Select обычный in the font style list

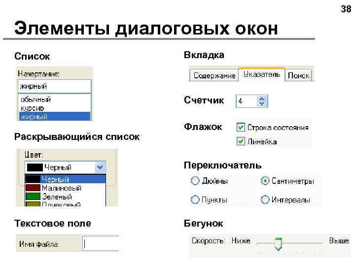pyautogui.click(x=55, y=100)
